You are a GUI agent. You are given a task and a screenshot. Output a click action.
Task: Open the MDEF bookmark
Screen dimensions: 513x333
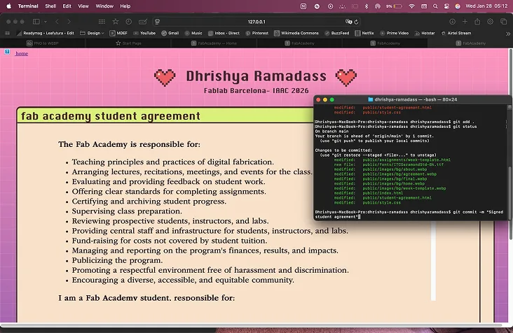click(x=118, y=33)
